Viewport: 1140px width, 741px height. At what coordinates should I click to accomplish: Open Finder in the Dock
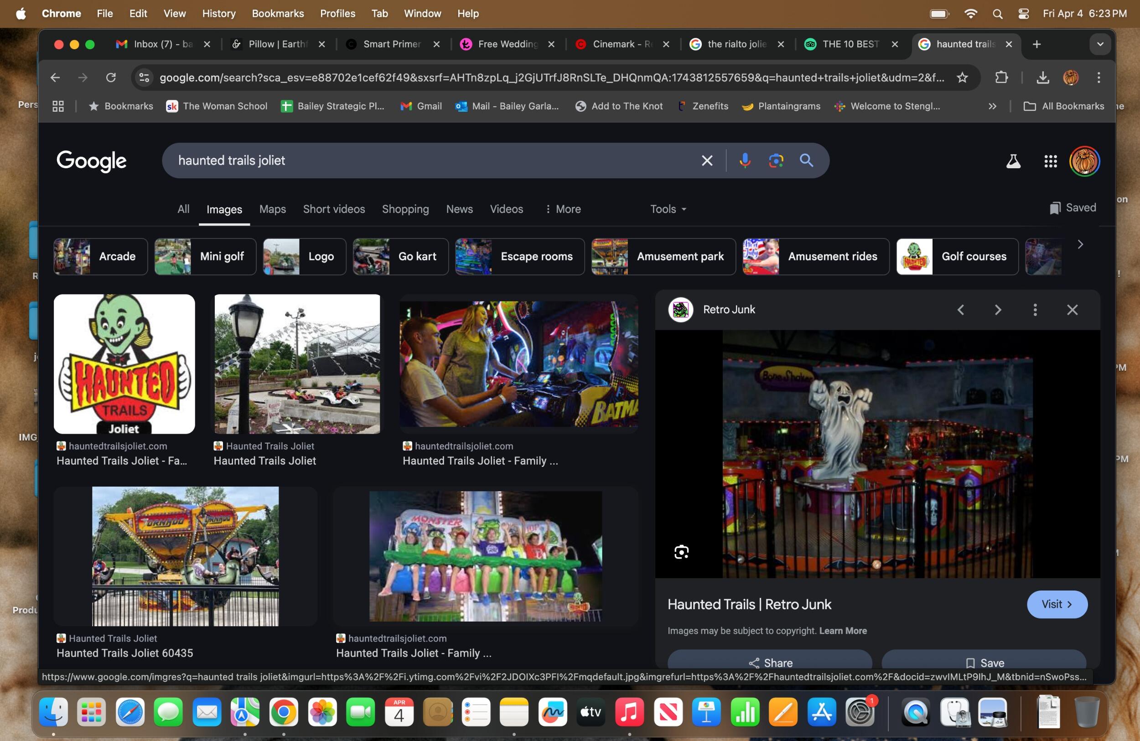(53, 712)
